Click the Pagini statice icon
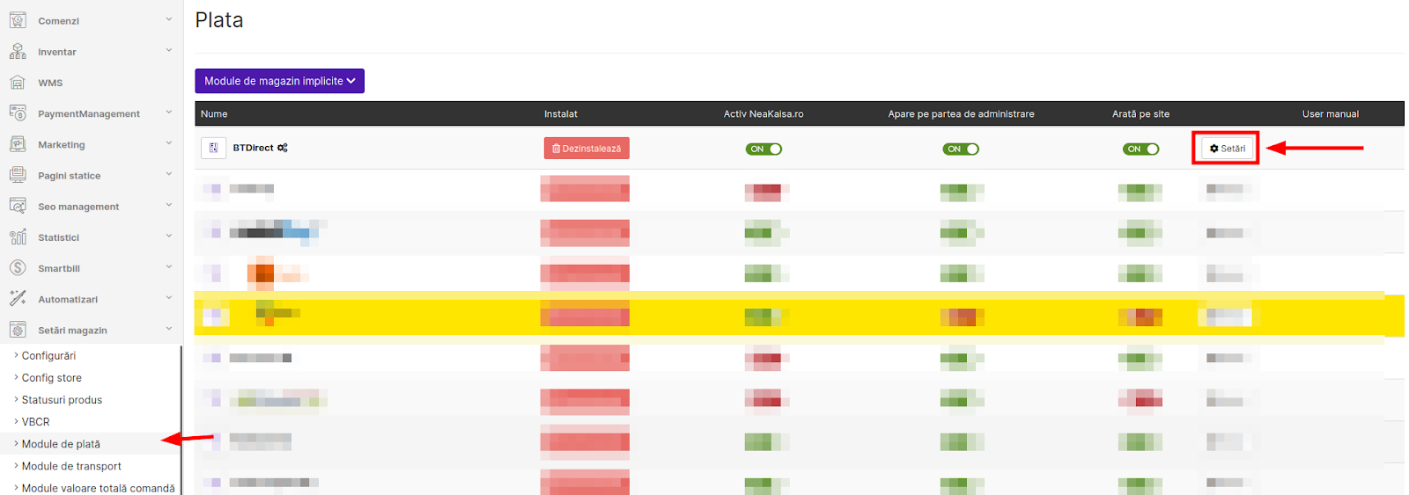 [x=18, y=175]
